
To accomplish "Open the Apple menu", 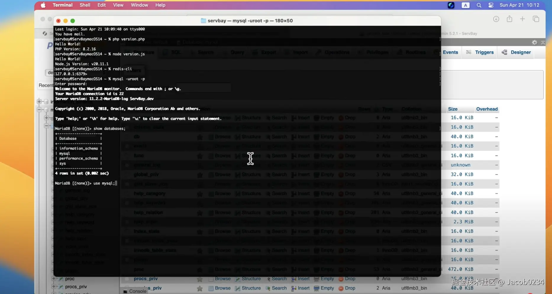I will click(43, 5).
